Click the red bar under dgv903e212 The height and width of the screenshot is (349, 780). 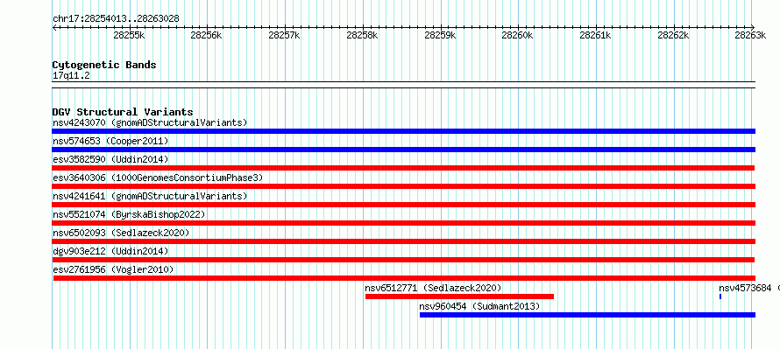403,260
